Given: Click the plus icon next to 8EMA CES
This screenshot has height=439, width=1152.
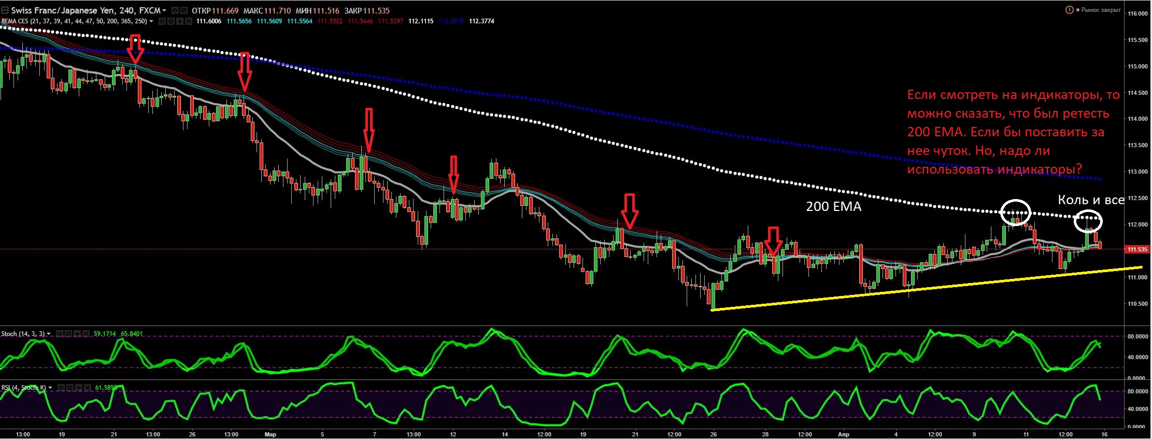Looking at the screenshot, I should 179,21.
